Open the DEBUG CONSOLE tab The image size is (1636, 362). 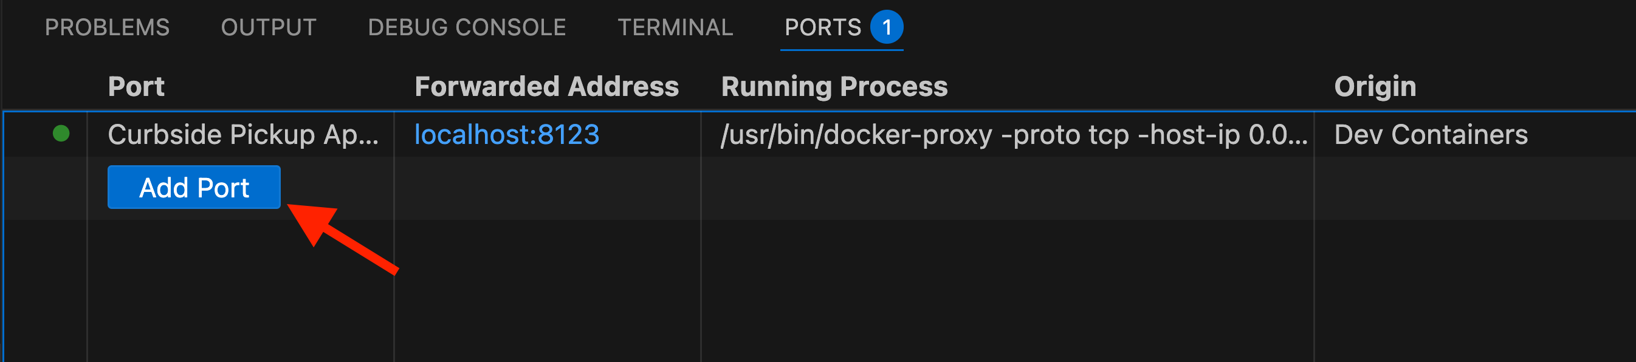[466, 27]
